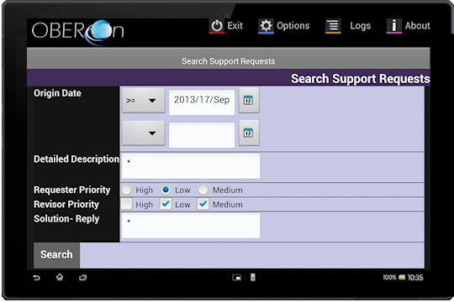Select Medium Requester Priority radio button
Screen dimensions: 454x302
[203, 190]
